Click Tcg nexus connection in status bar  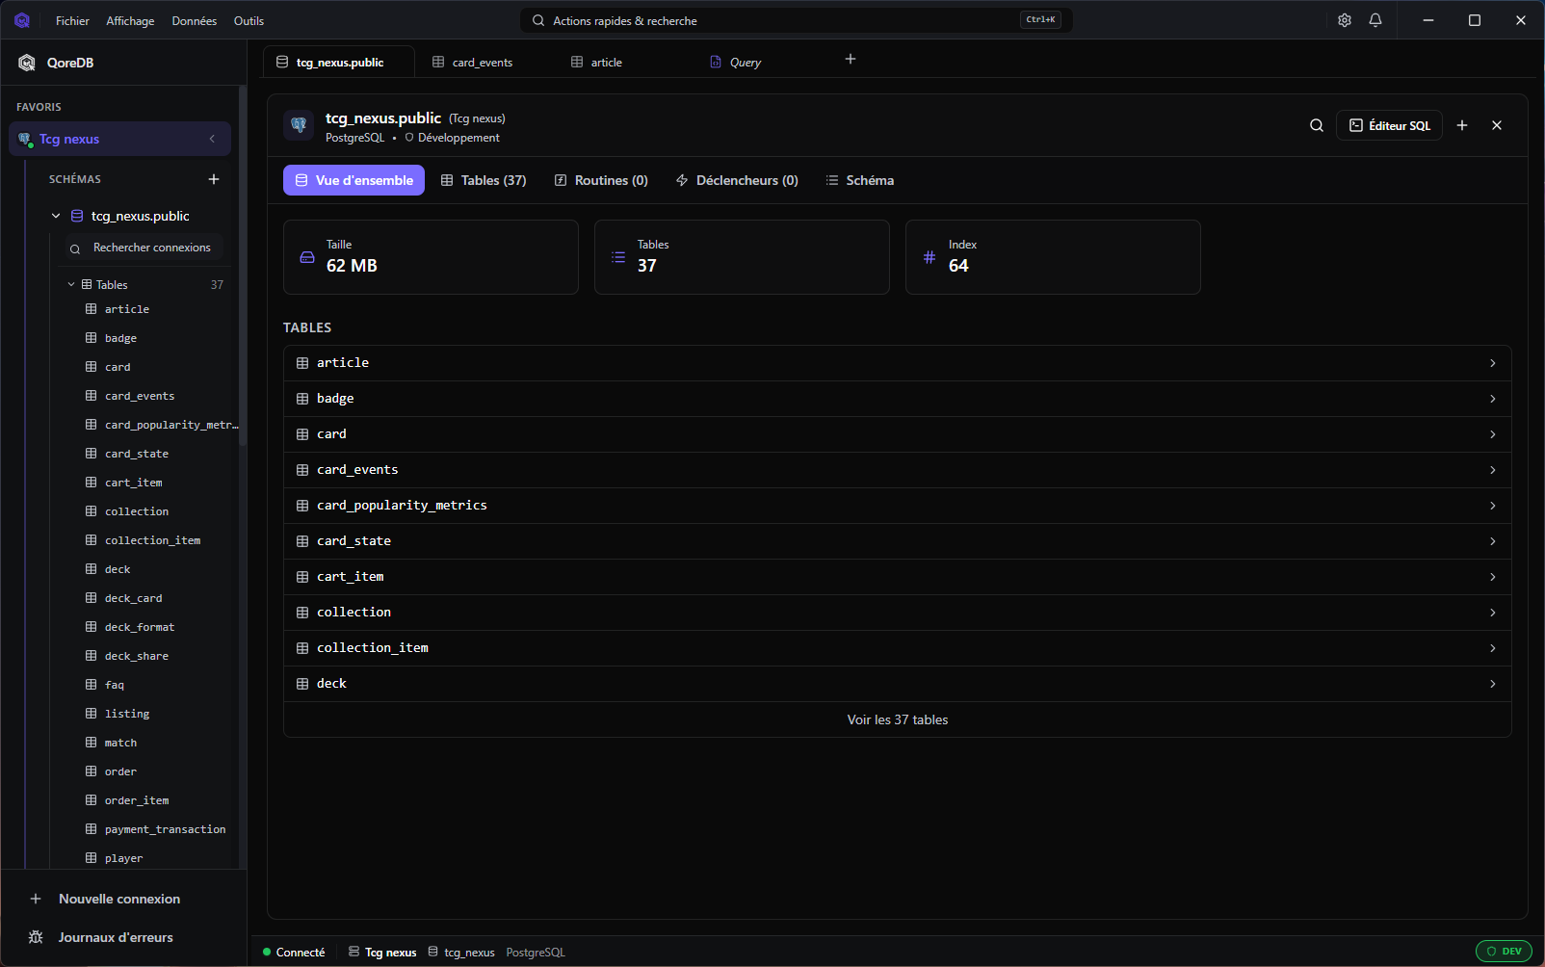click(x=382, y=952)
